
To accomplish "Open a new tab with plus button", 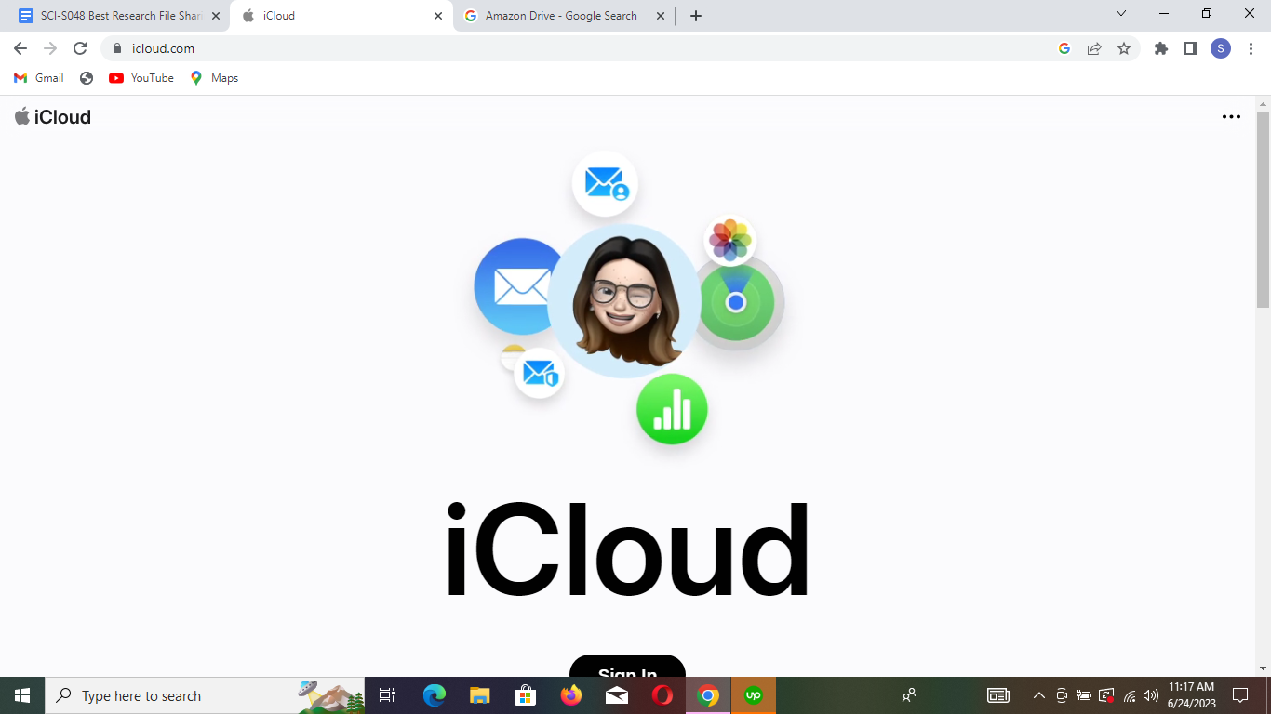I will point(696,16).
